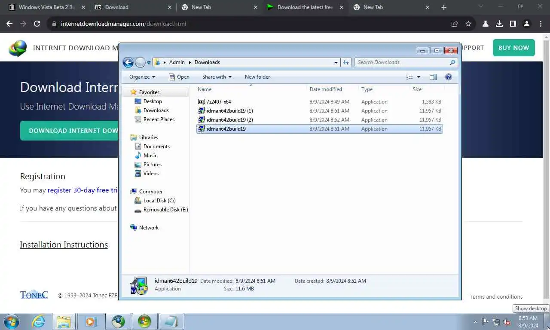Switch to the Download the latest free tab
Screen dimensions: 550x330
(305, 7)
